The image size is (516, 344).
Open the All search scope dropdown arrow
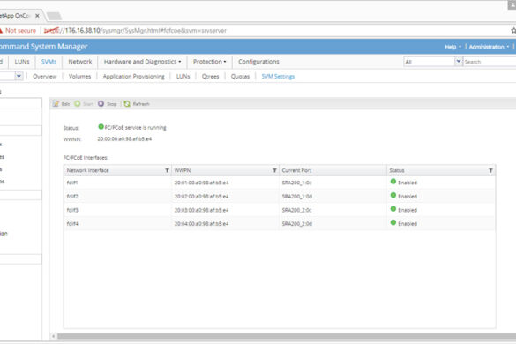pos(459,61)
